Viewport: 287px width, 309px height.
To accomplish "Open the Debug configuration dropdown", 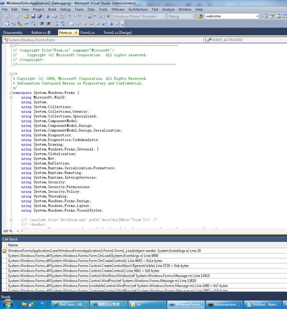I will 192,16.
